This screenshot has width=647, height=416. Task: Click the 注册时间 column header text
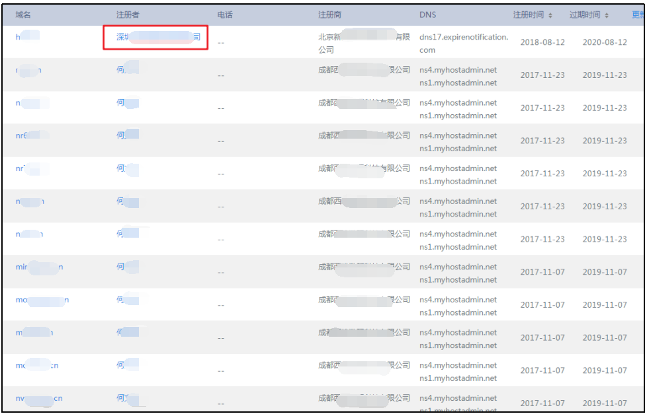tap(528, 15)
